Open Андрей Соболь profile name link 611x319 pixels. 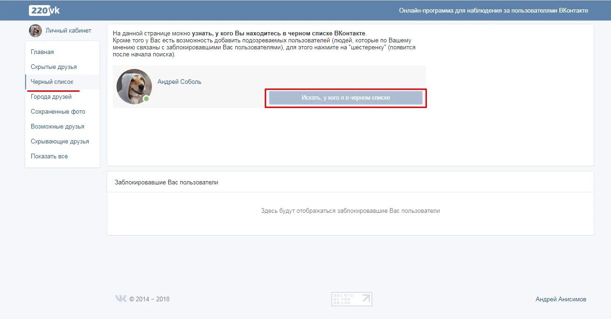pos(179,82)
